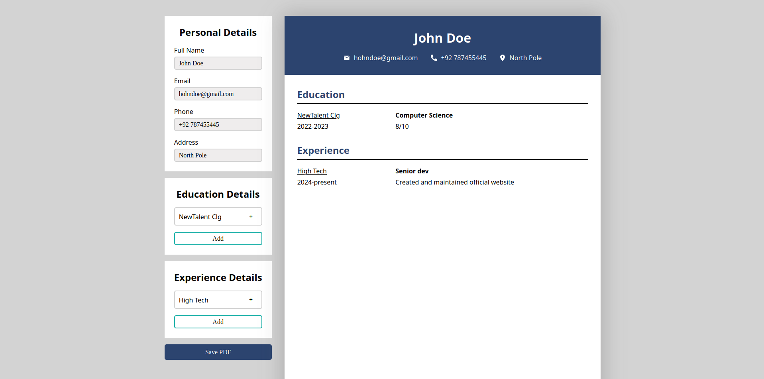Click the Experience section heading in preview
The height and width of the screenshot is (379, 764).
(x=323, y=151)
